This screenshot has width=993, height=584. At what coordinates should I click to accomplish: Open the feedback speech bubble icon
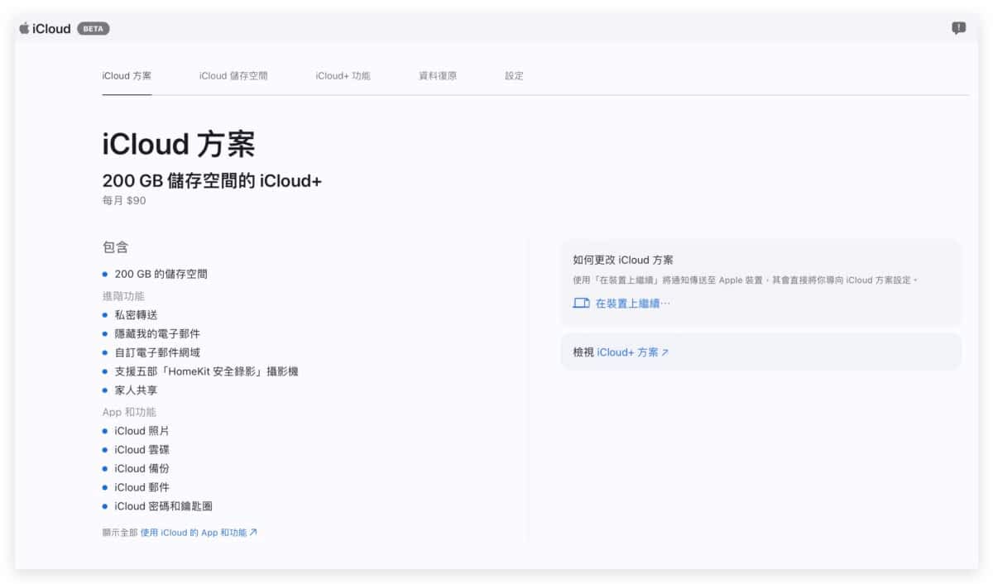click(959, 28)
